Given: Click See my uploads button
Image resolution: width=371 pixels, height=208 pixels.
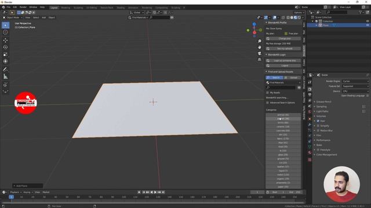Looking at the screenshot, I should (283, 49).
